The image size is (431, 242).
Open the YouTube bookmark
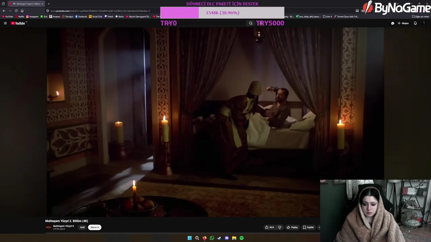(8, 16)
